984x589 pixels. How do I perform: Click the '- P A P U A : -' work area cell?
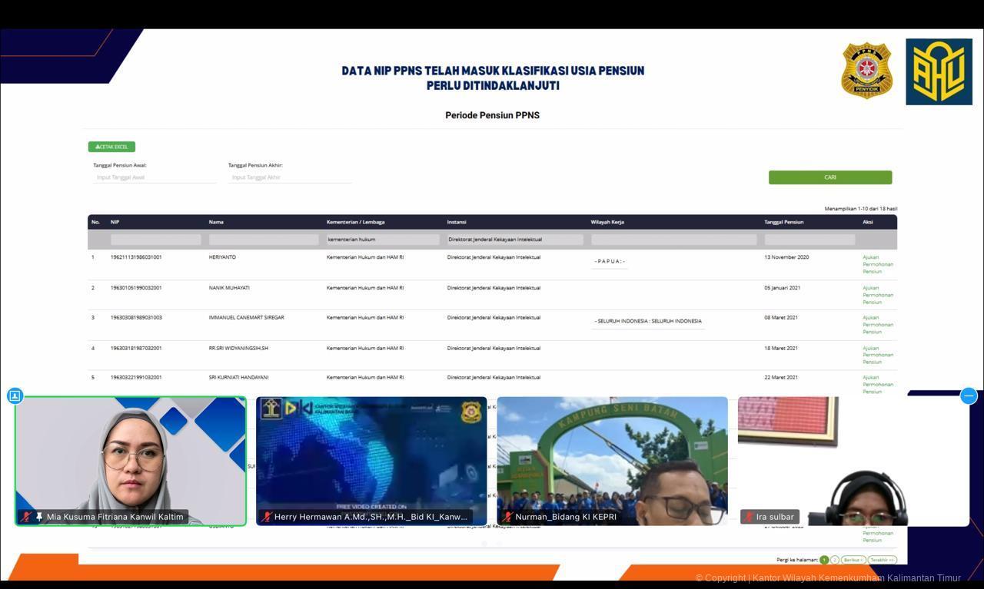click(x=610, y=261)
